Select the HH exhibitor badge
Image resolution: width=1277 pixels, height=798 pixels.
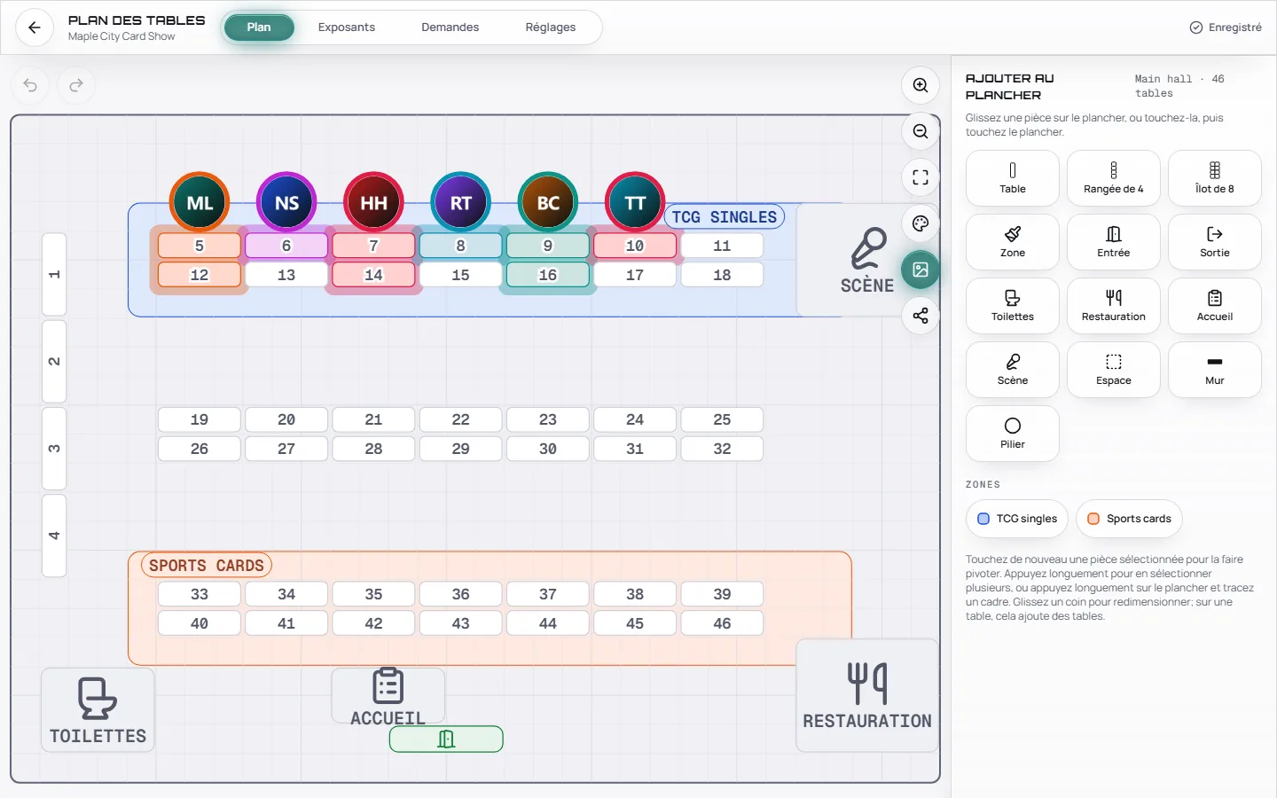[x=373, y=202]
